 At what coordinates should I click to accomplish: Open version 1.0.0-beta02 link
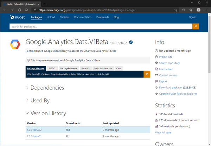(34, 130)
